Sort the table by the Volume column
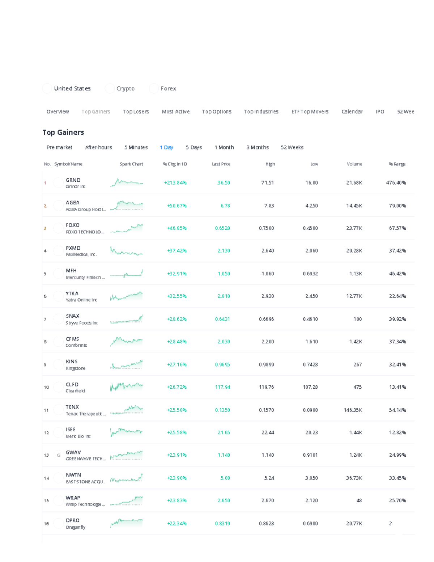 (x=354, y=164)
